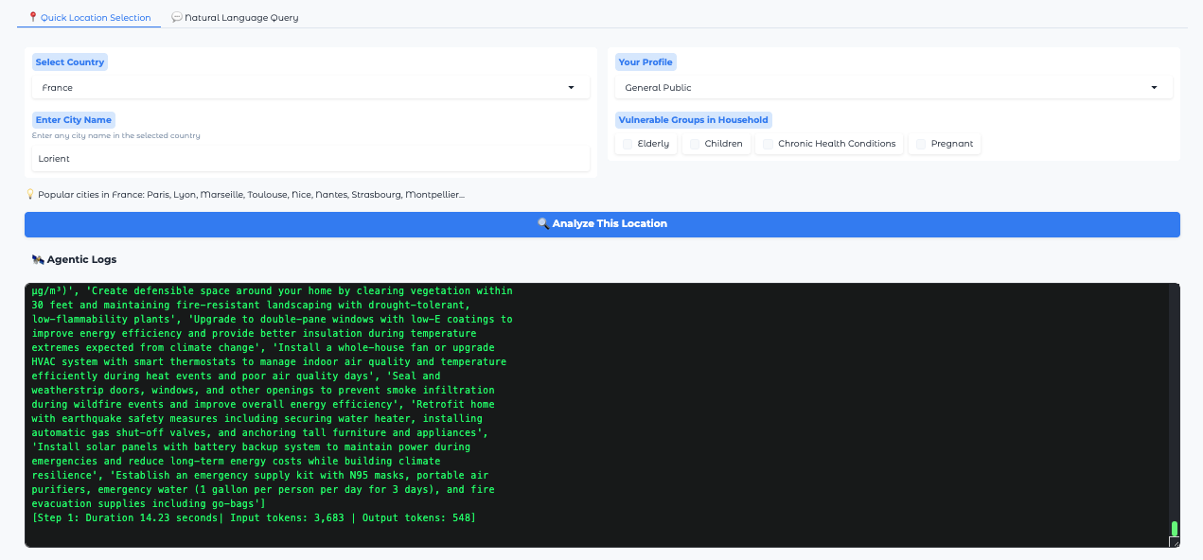Click the magnifying glass icon inside the Analyze button
The height and width of the screenshot is (560, 1203).
point(544,224)
